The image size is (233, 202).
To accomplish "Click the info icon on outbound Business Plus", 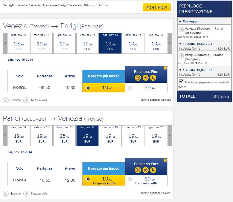I will [x=165, y=68].
